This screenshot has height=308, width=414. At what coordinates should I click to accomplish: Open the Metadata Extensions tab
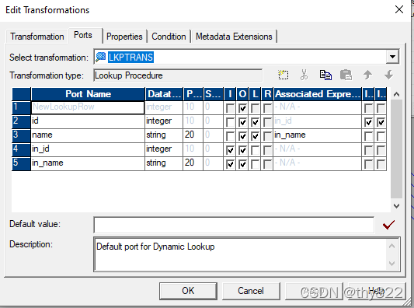pyautogui.click(x=234, y=37)
